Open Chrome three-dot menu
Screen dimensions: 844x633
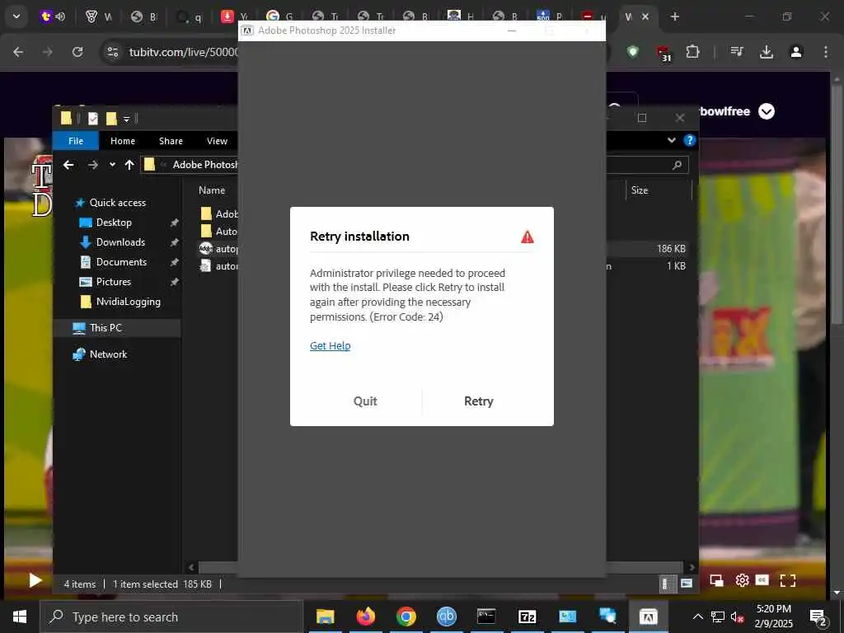coord(826,52)
